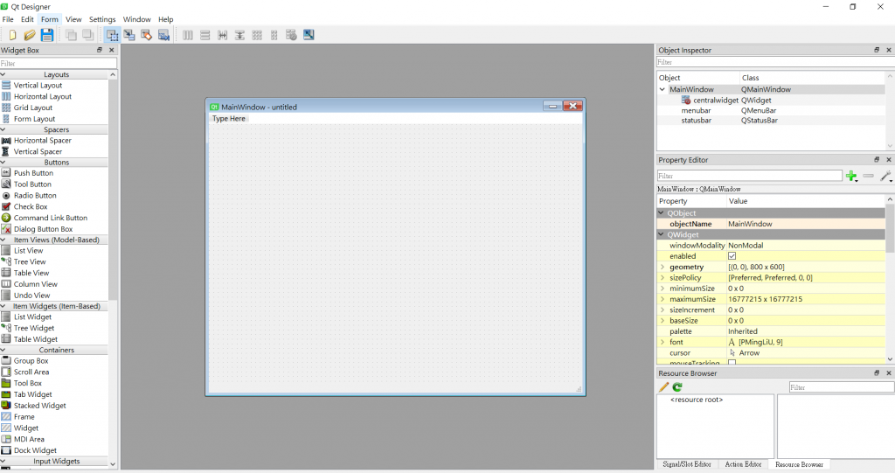Collapse MainWindow node in Object Inspector

(663, 89)
